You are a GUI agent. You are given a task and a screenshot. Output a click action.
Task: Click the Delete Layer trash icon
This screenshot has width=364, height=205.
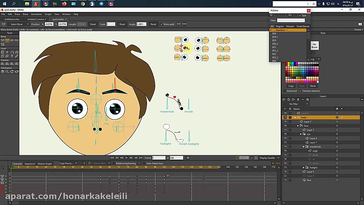[x=298, y=99]
